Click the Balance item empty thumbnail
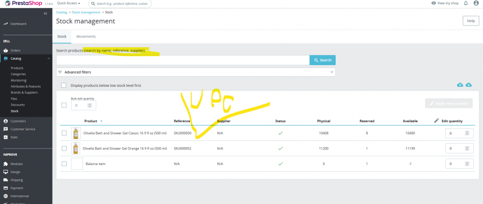The image size is (483, 204). (77, 163)
